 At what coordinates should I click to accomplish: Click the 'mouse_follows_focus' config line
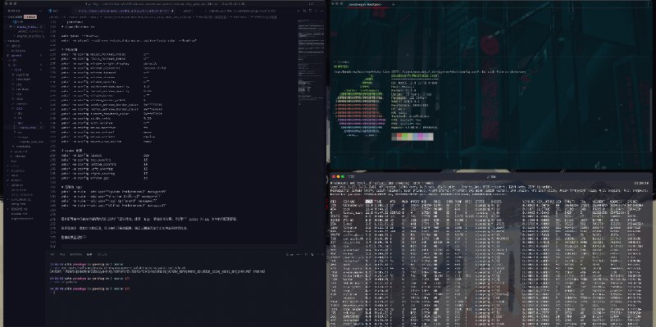point(106,54)
